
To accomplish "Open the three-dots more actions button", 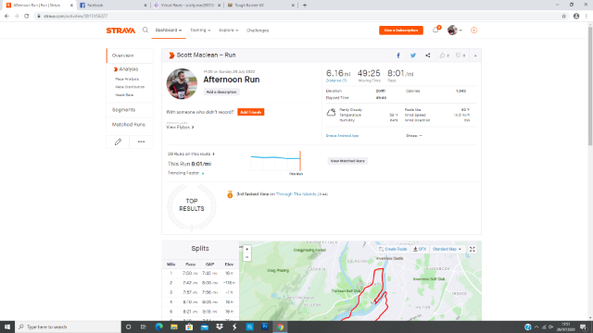I will pos(141,142).
